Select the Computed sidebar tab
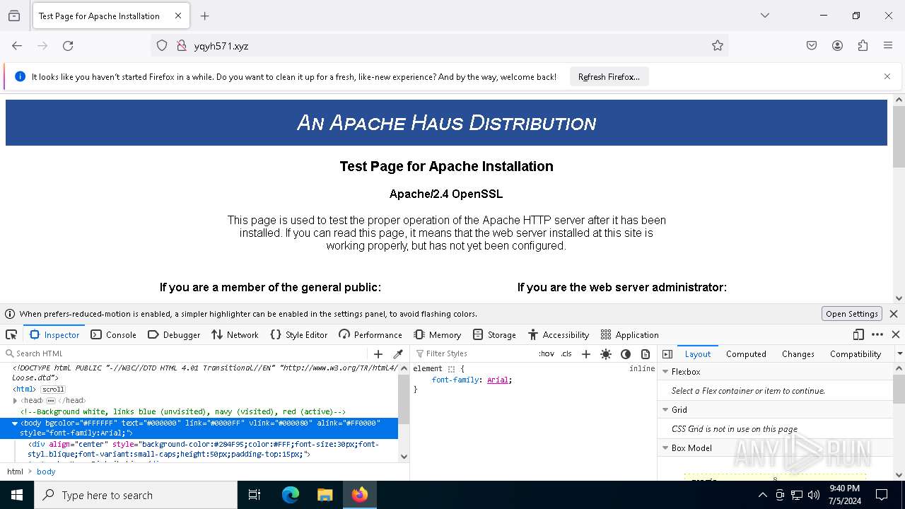Viewport: 905px width, 509px height. pos(746,353)
